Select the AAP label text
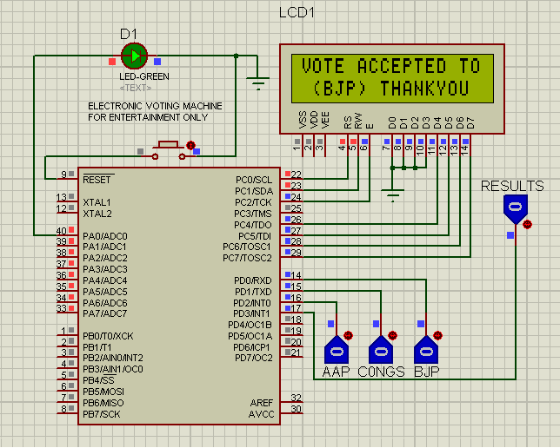The image size is (560, 448). point(336,372)
